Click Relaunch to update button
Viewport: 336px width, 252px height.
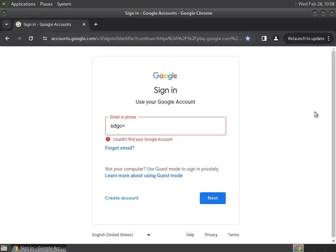point(306,39)
